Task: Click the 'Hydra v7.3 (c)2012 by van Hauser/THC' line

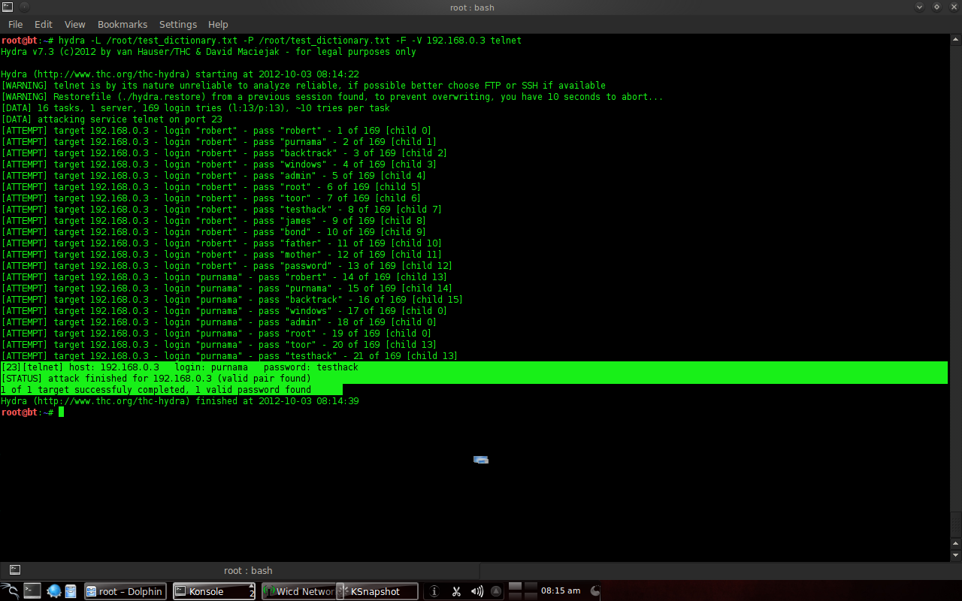Action: pos(208,52)
